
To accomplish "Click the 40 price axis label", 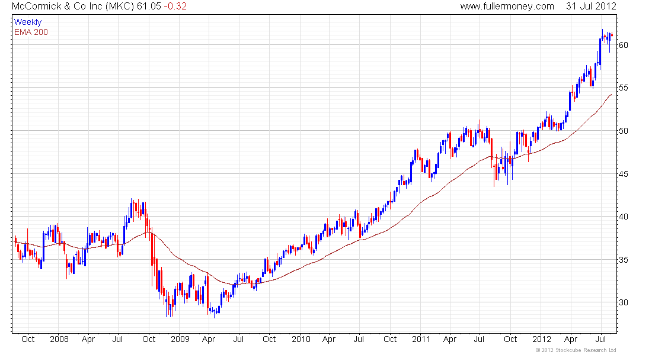I will [x=624, y=217].
